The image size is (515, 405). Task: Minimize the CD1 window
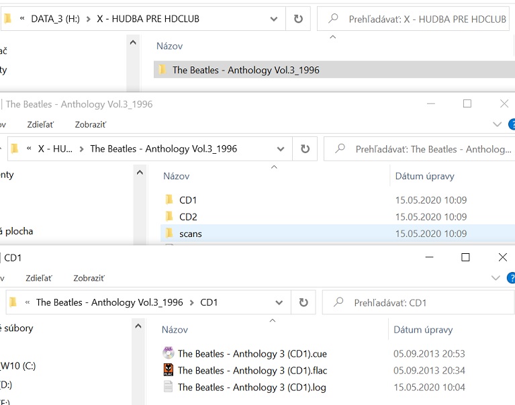(x=429, y=257)
